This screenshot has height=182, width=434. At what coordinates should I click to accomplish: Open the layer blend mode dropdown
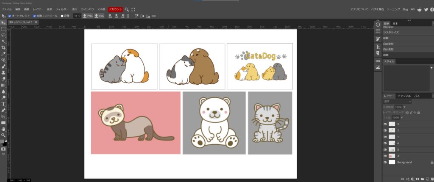pyautogui.click(x=397, y=102)
